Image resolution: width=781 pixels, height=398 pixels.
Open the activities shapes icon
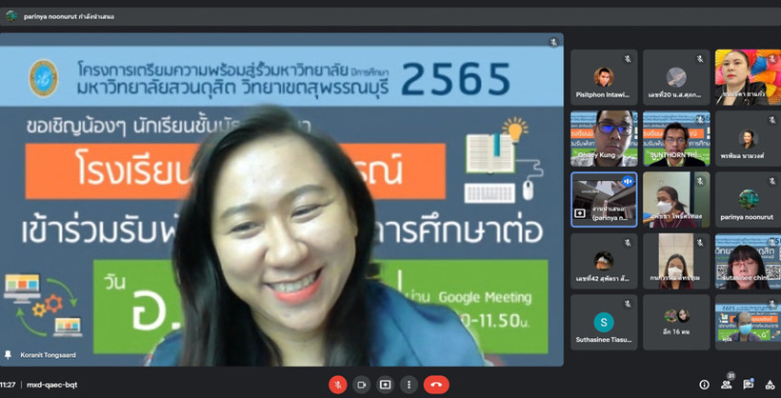770,385
